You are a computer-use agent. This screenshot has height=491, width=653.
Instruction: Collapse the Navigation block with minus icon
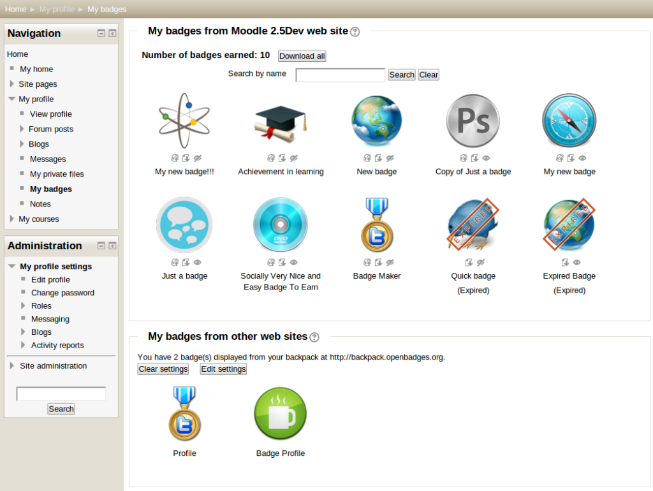(x=101, y=33)
